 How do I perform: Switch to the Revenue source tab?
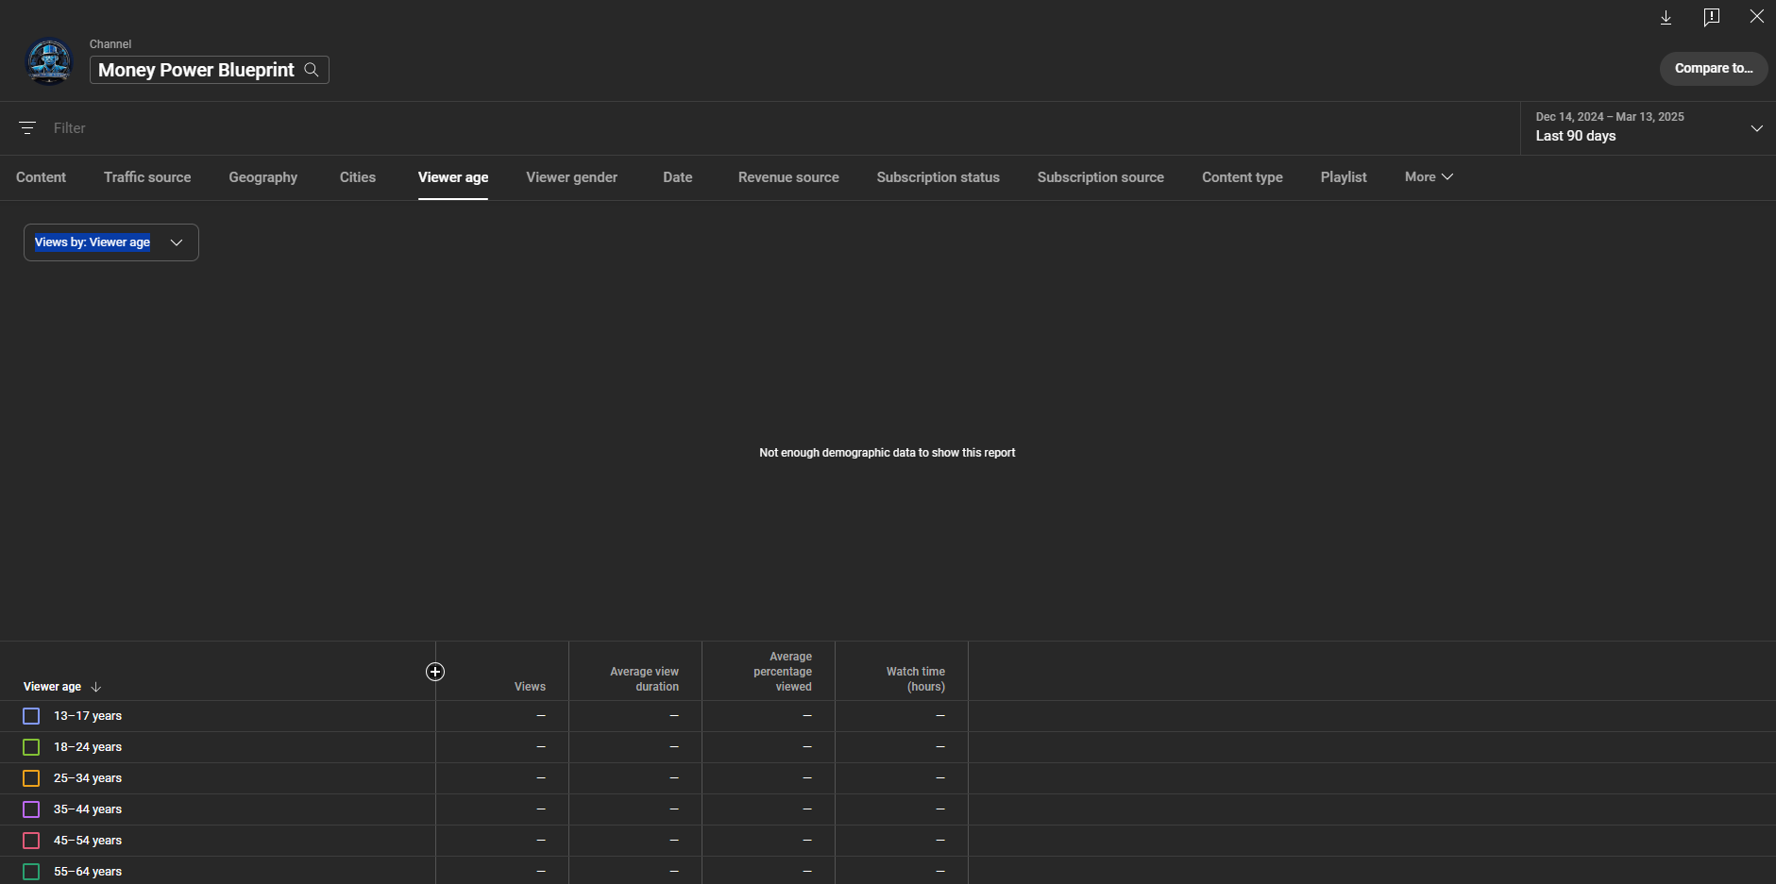pyautogui.click(x=788, y=177)
